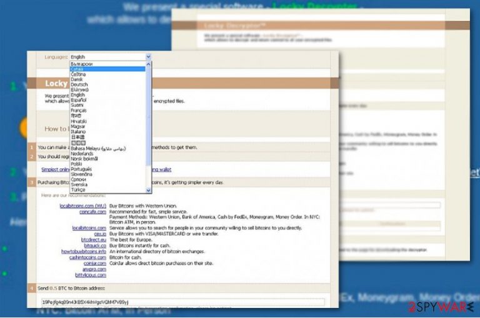Select Suomi from the language list
The height and width of the screenshot is (318, 480).
click(x=77, y=105)
